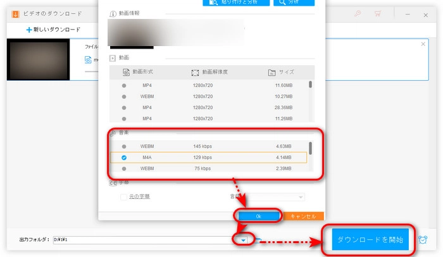Select the MP4 28.36MB video radio

(124, 107)
